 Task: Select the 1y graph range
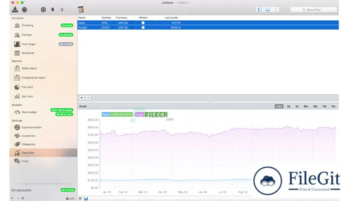click(297, 106)
